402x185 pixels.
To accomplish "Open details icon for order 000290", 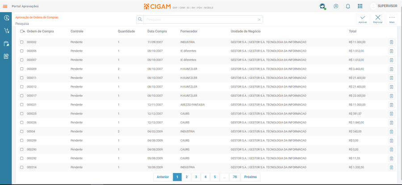I will pos(391,150).
